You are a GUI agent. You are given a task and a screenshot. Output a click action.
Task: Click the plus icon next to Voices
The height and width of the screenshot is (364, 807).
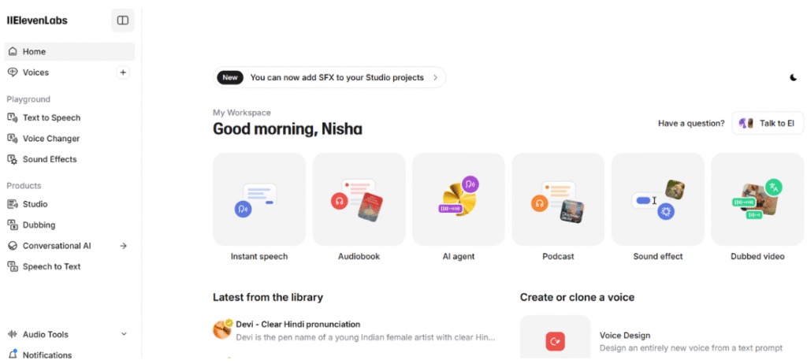[x=123, y=72]
